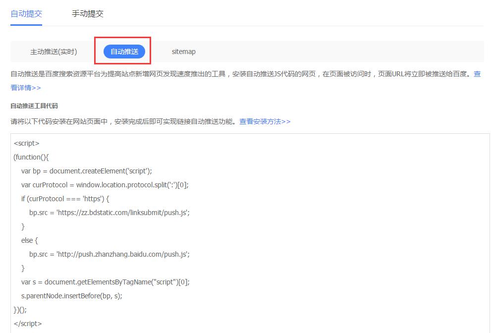Open the sitemap submission option

(183, 52)
